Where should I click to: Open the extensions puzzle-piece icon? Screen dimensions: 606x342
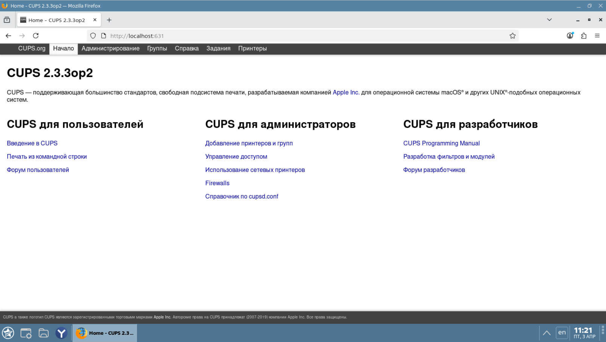pos(583,36)
